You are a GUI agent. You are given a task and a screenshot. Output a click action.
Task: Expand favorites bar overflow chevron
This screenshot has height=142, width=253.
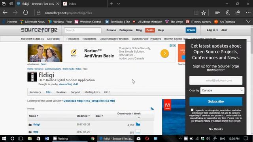248,22
